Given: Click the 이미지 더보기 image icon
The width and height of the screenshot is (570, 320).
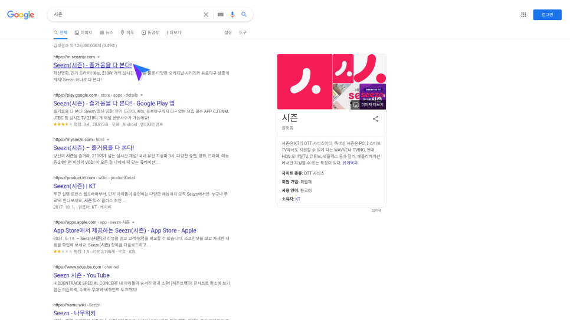Looking at the screenshot, I should [x=369, y=105].
